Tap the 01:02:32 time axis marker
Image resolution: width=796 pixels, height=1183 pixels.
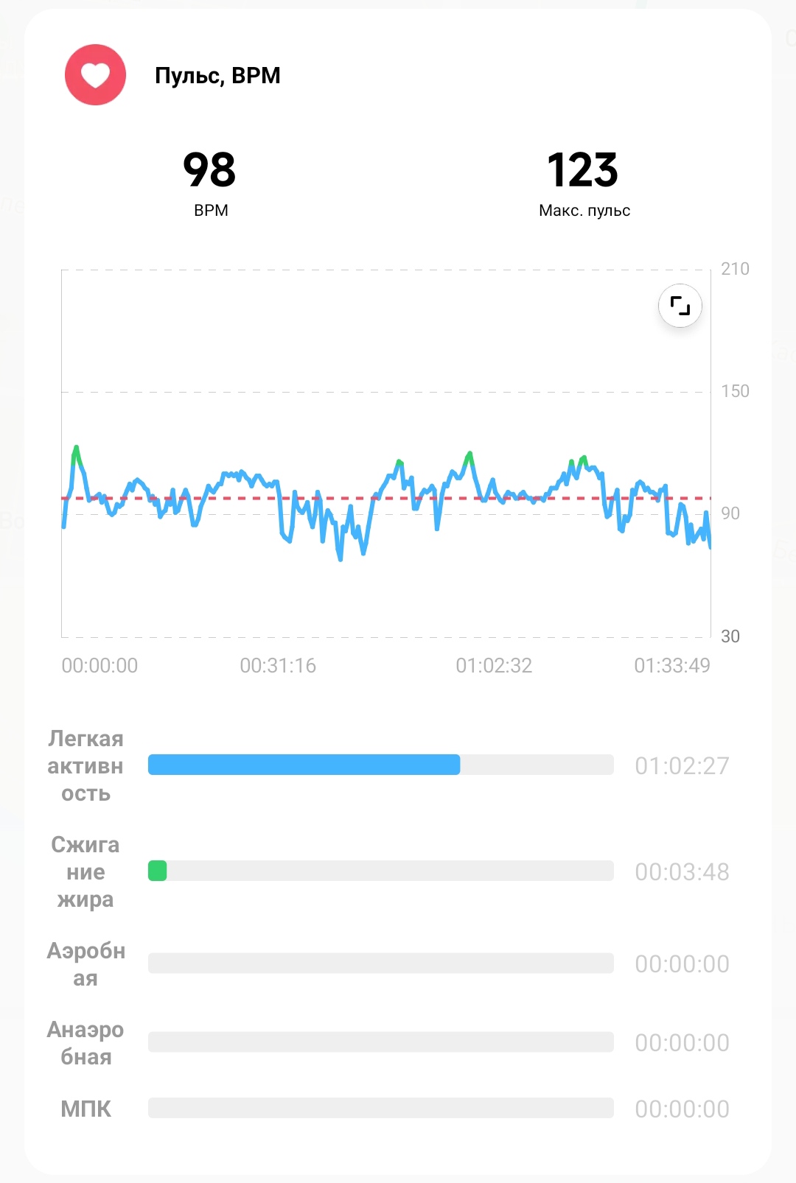tap(494, 666)
